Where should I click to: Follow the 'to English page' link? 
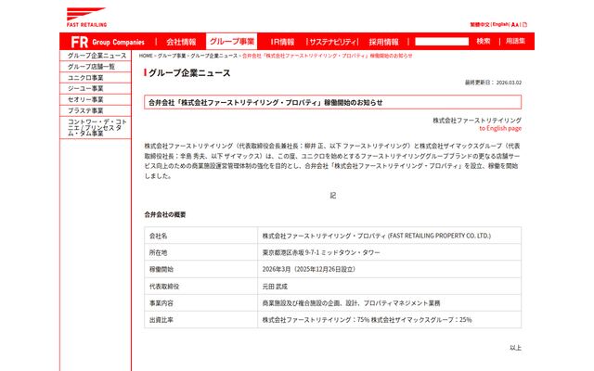[x=500, y=128]
